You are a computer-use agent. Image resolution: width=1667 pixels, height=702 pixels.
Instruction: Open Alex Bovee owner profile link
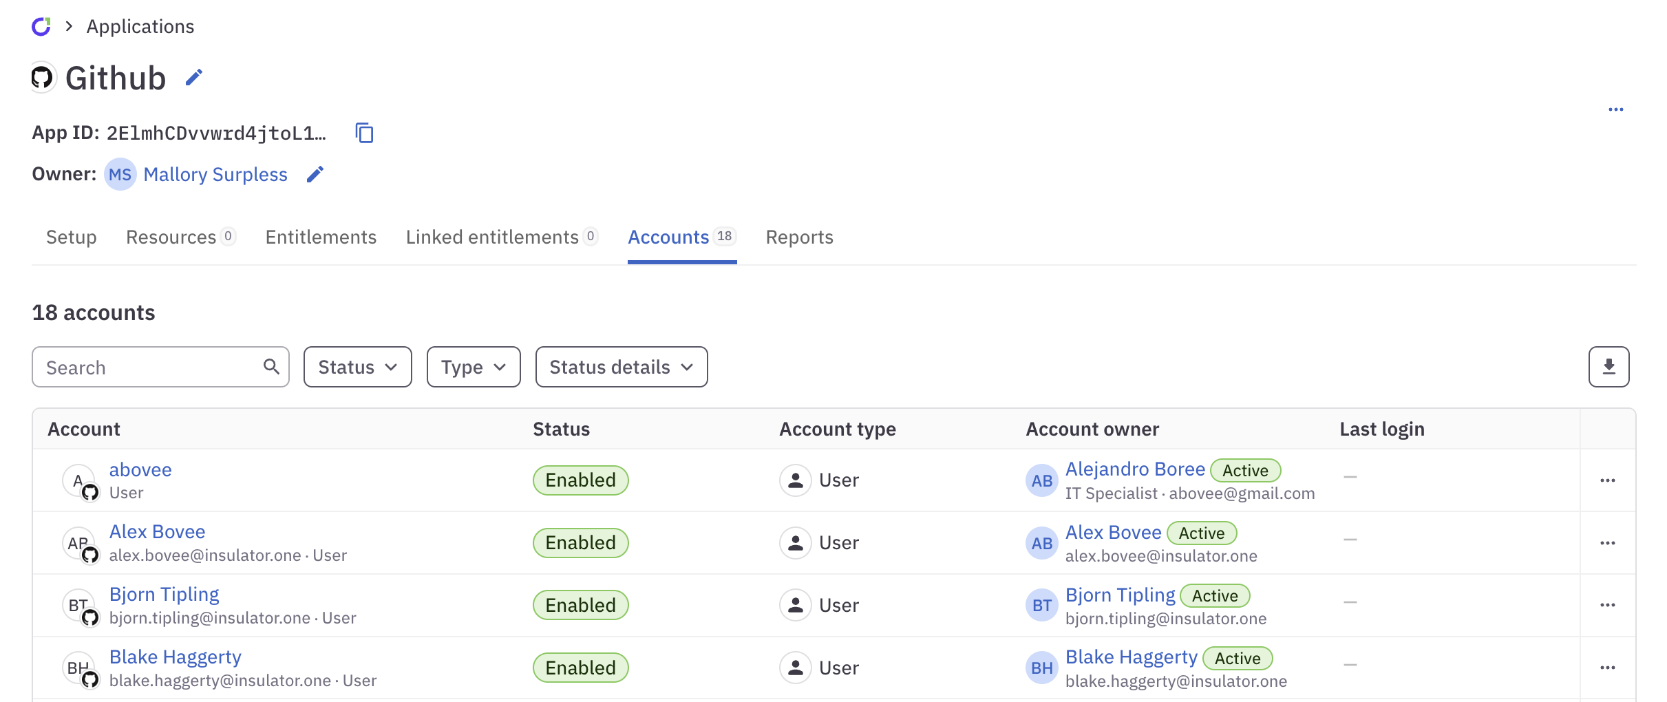[x=1113, y=532]
